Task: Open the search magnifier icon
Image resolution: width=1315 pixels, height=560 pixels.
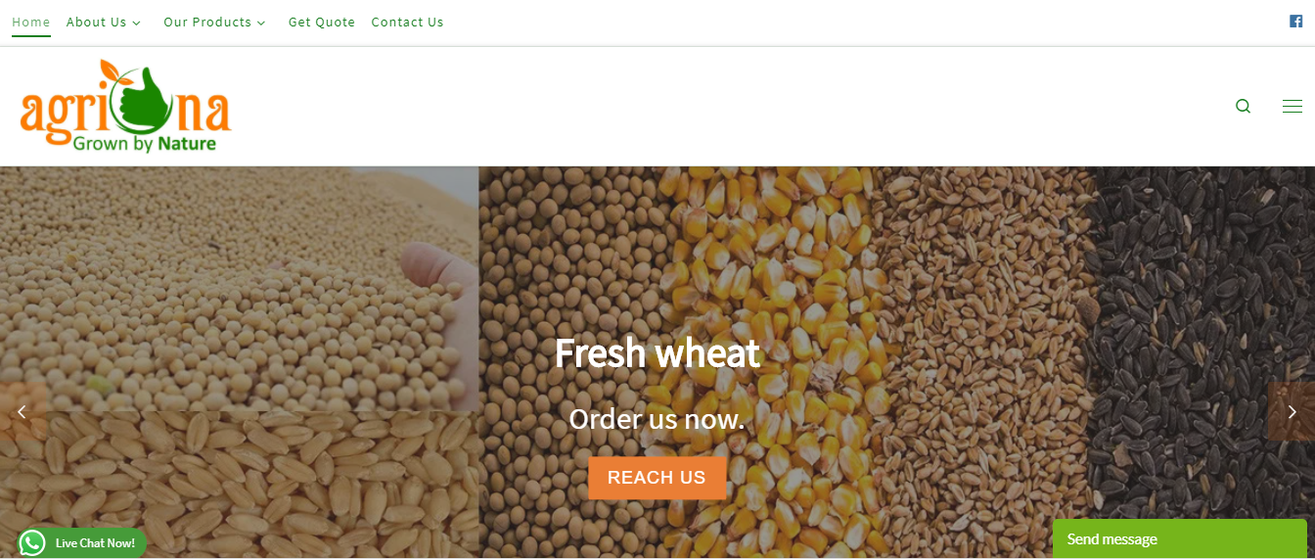Action: [1243, 107]
